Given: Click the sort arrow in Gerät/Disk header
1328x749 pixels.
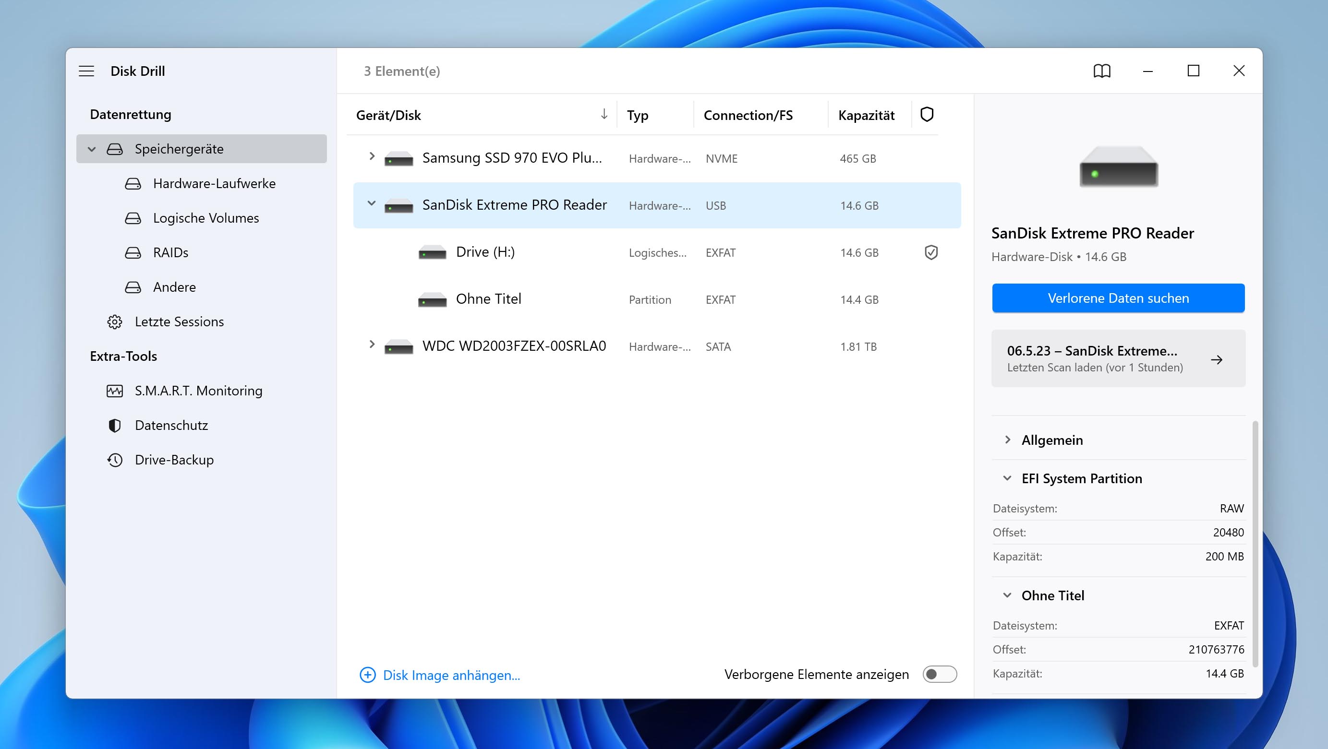Looking at the screenshot, I should [x=604, y=114].
